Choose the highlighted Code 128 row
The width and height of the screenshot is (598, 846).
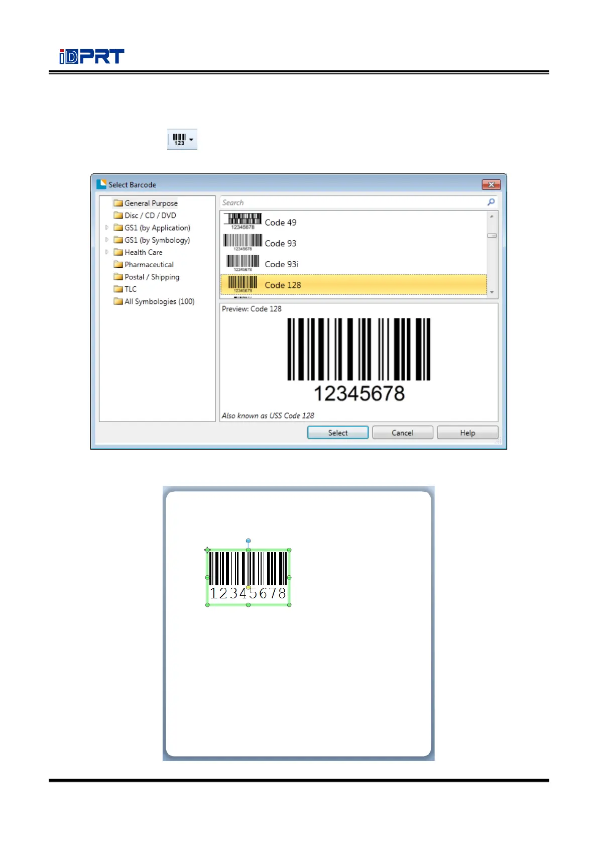click(x=353, y=285)
